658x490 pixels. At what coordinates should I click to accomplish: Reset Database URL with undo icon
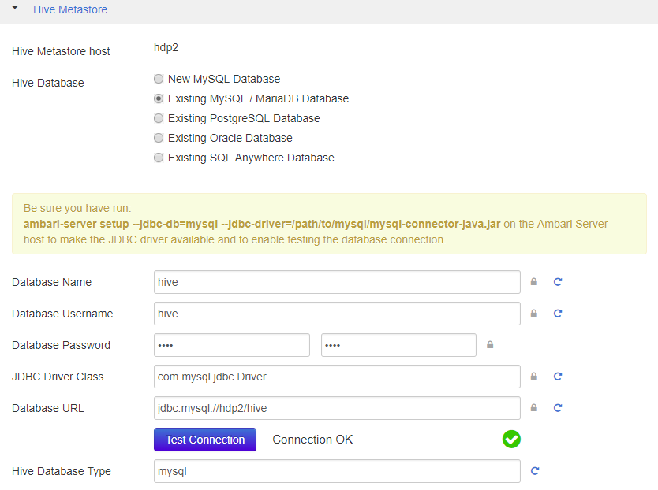coord(558,407)
